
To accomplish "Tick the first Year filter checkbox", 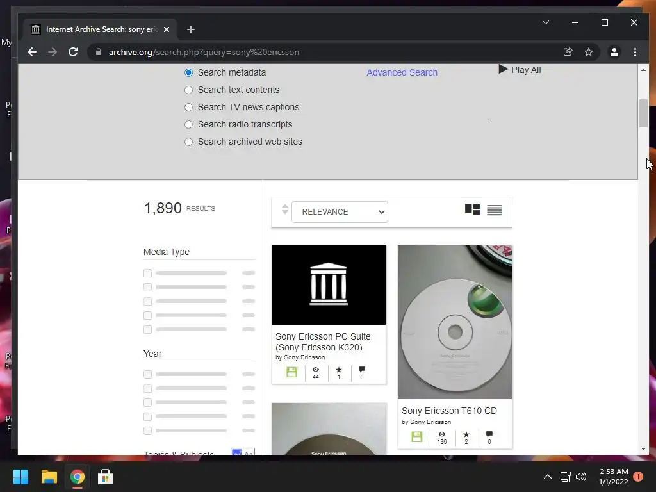I will coord(148,374).
